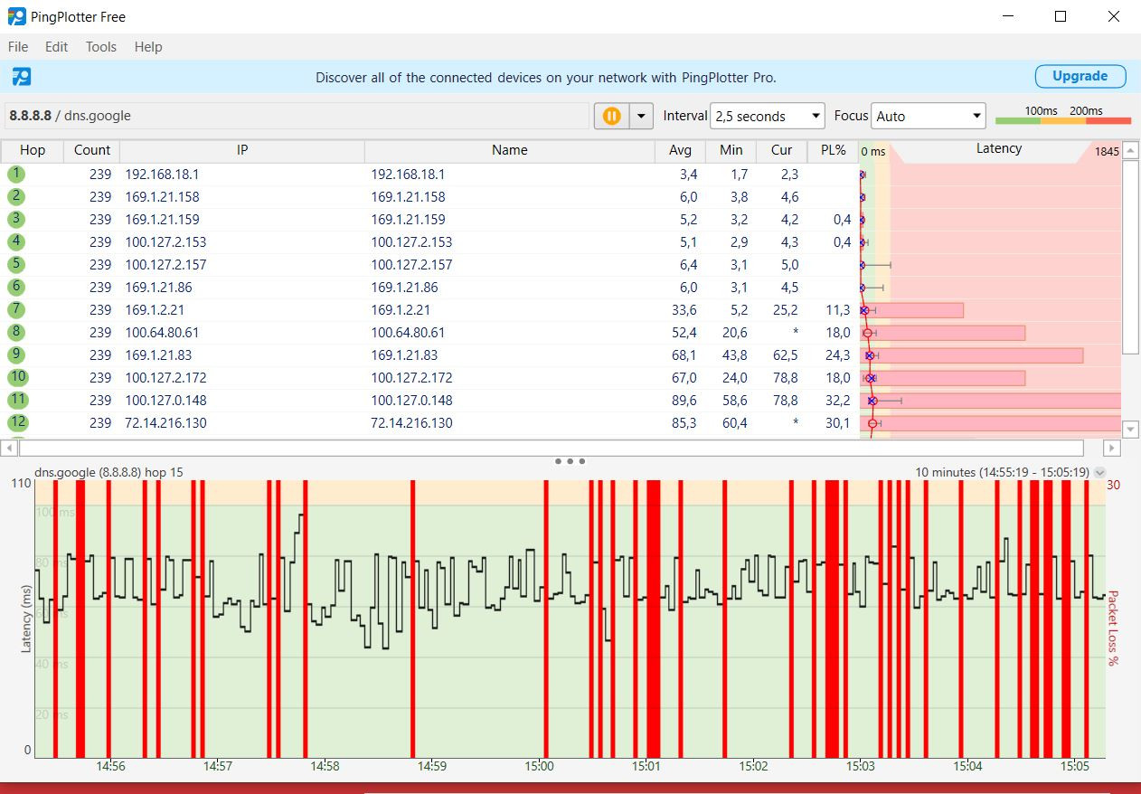The height and width of the screenshot is (794, 1141).
Task: Click the hop 1 green circle icon
Action: tap(17, 175)
